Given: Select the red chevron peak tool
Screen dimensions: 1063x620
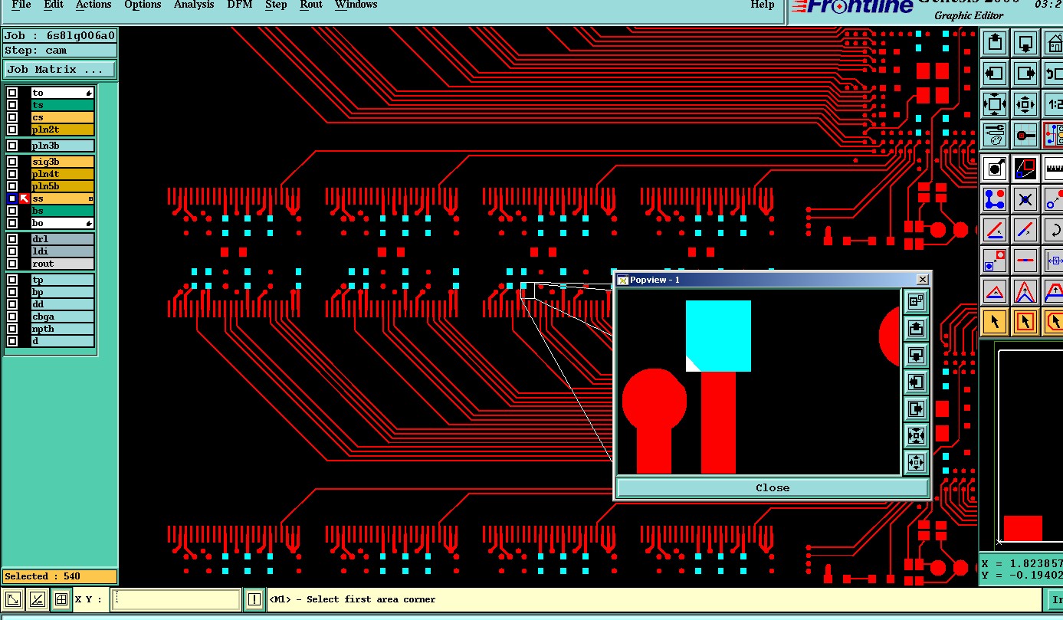Looking at the screenshot, I should click(1025, 291).
